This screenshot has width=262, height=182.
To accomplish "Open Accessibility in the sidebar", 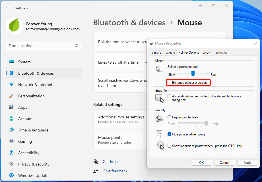I will pos(44,153).
